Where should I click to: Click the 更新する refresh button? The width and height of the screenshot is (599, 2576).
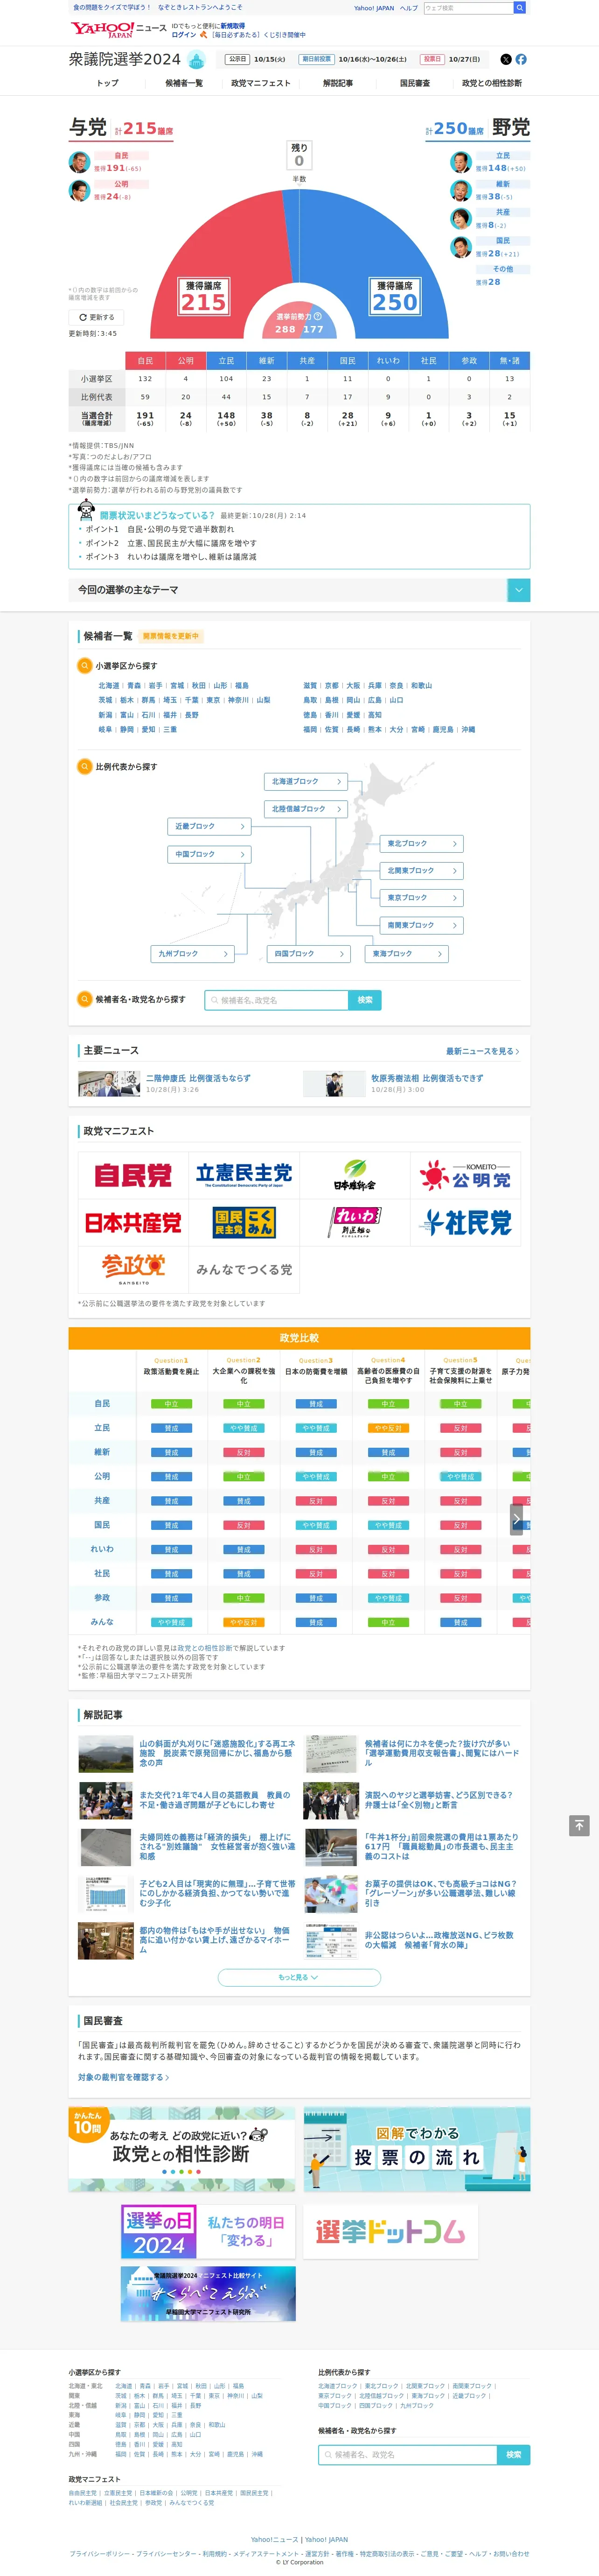coord(97,317)
